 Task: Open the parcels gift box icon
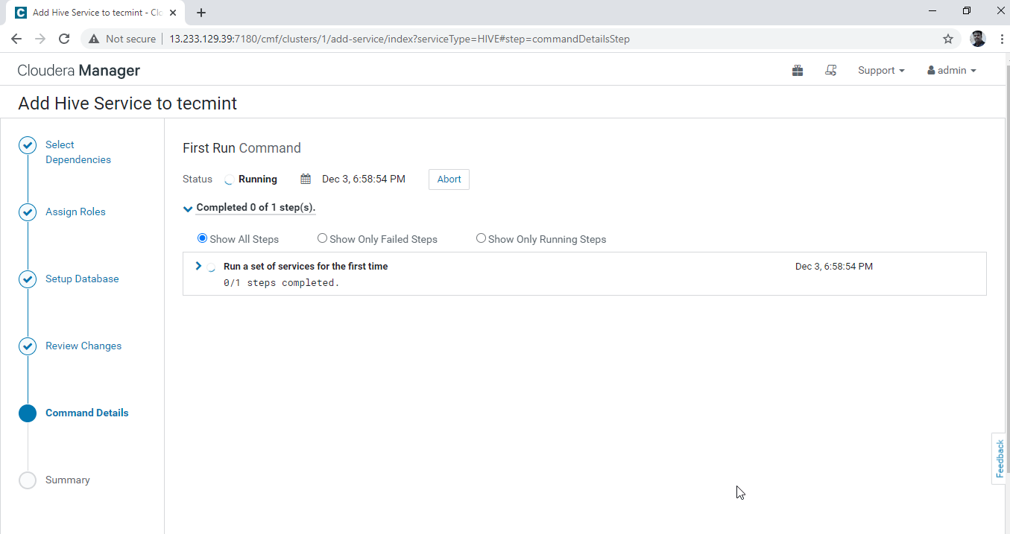(x=798, y=71)
